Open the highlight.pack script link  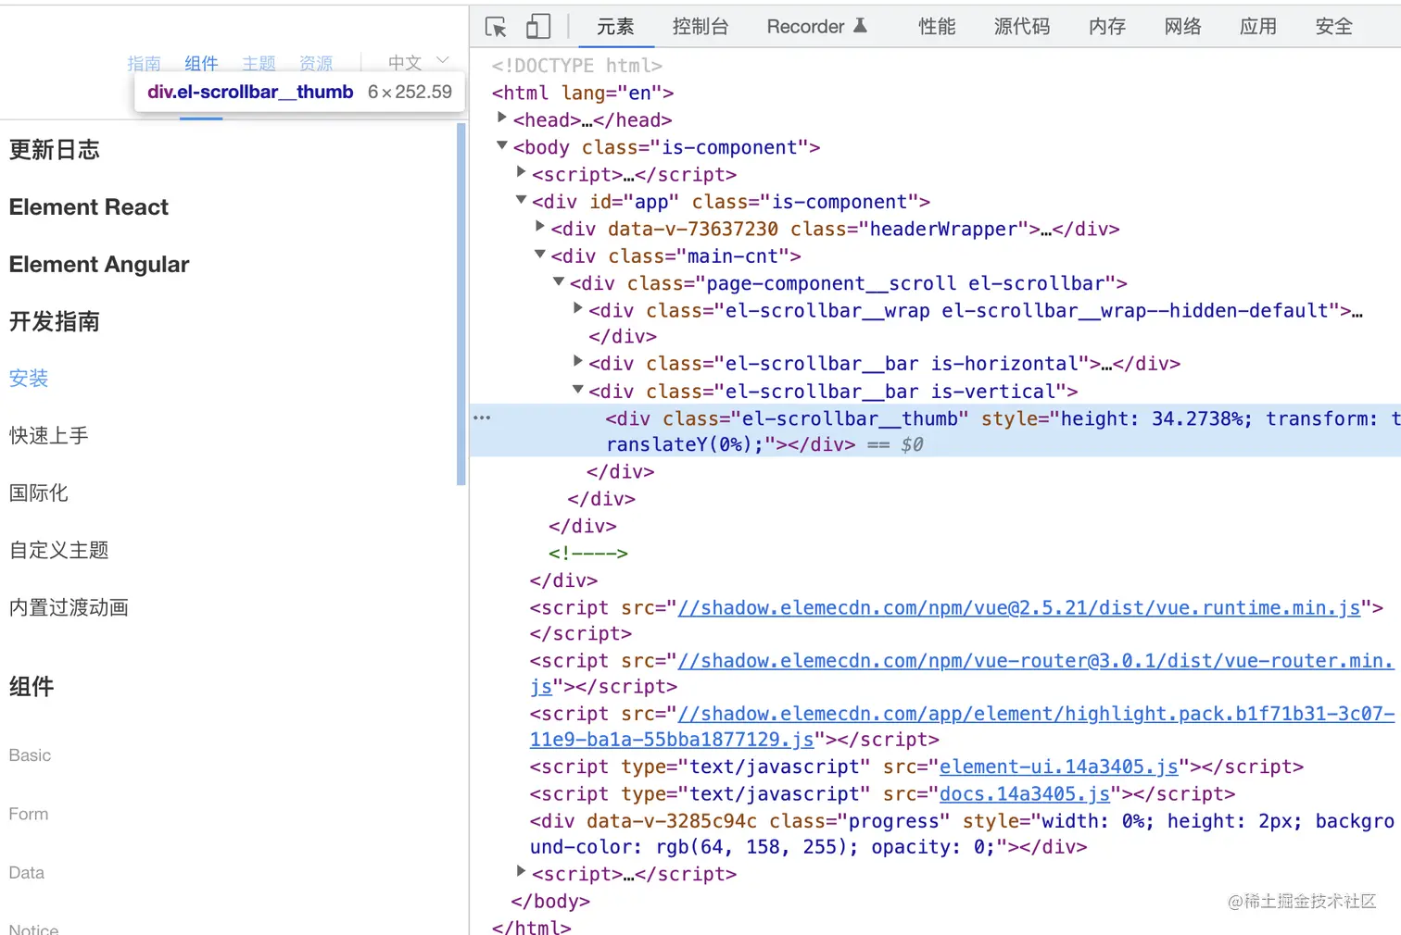[x=1036, y=714]
